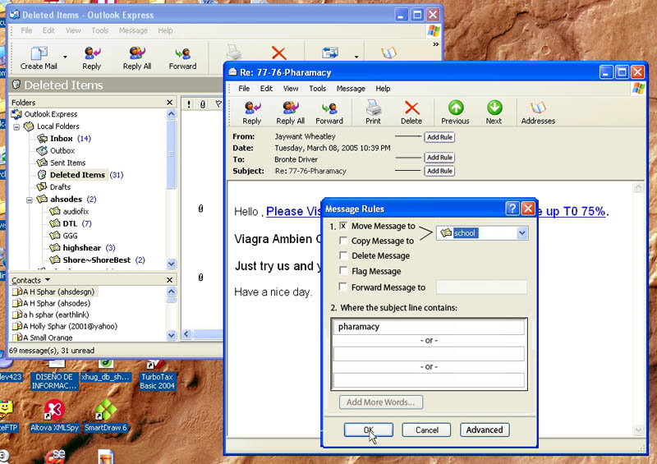Click OK in Message Rules dialog

click(368, 430)
